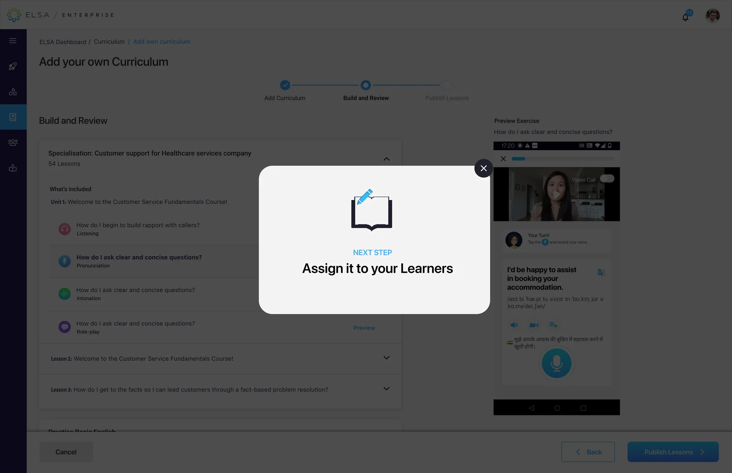Tap the large microphone record button
The height and width of the screenshot is (473, 732).
pos(557,363)
